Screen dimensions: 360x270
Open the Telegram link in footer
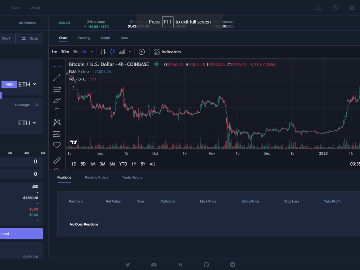click(x=233, y=265)
